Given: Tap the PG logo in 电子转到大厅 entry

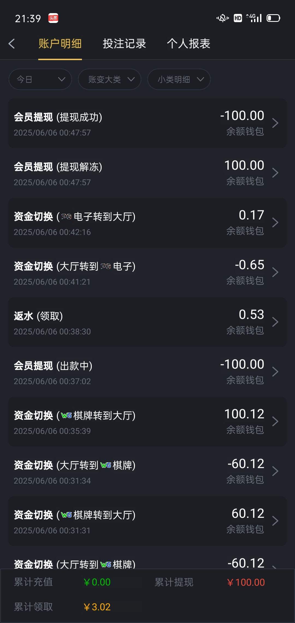Looking at the screenshot, I should pyautogui.click(x=66, y=217).
